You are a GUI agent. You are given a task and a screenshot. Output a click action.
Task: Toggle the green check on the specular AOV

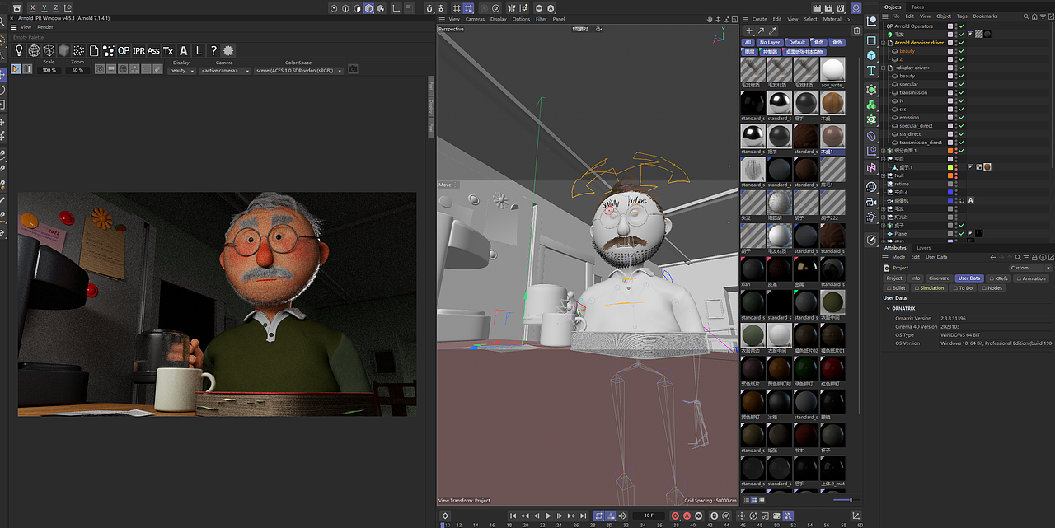coord(962,84)
